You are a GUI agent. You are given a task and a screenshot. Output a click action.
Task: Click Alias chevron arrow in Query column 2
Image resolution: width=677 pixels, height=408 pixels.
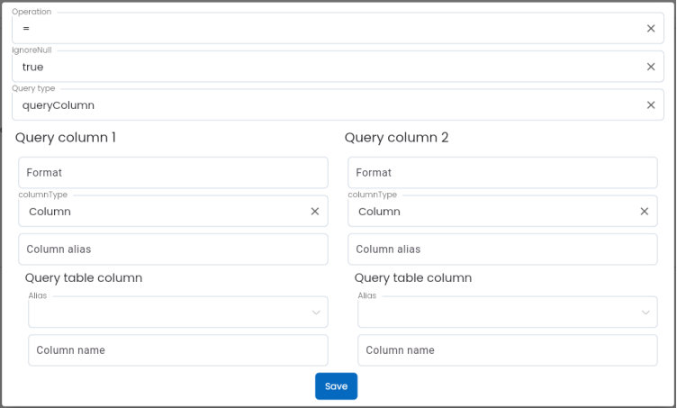(x=645, y=313)
